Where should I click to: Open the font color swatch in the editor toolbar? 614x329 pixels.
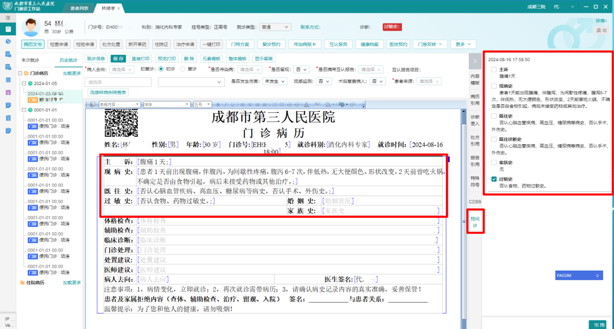pyautogui.click(x=306, y=104)
